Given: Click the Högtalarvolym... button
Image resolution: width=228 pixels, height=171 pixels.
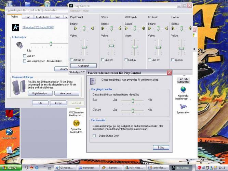Looking at the screenshot, I should [x=40, y=93].
